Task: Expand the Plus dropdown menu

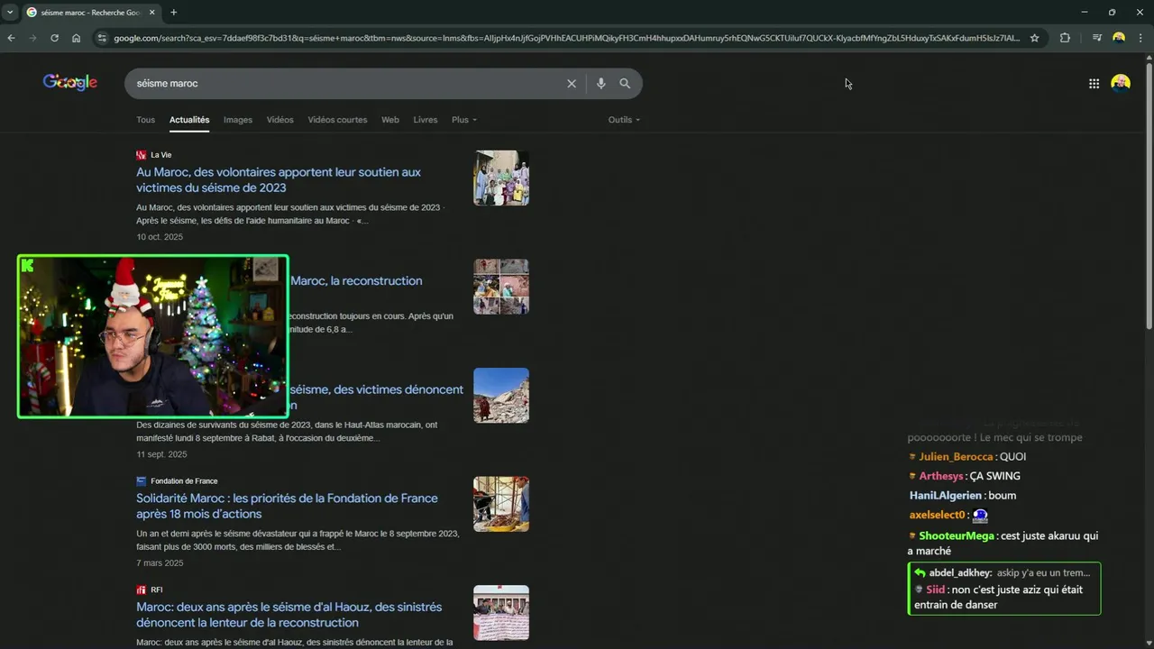Action: click(464, 120)
